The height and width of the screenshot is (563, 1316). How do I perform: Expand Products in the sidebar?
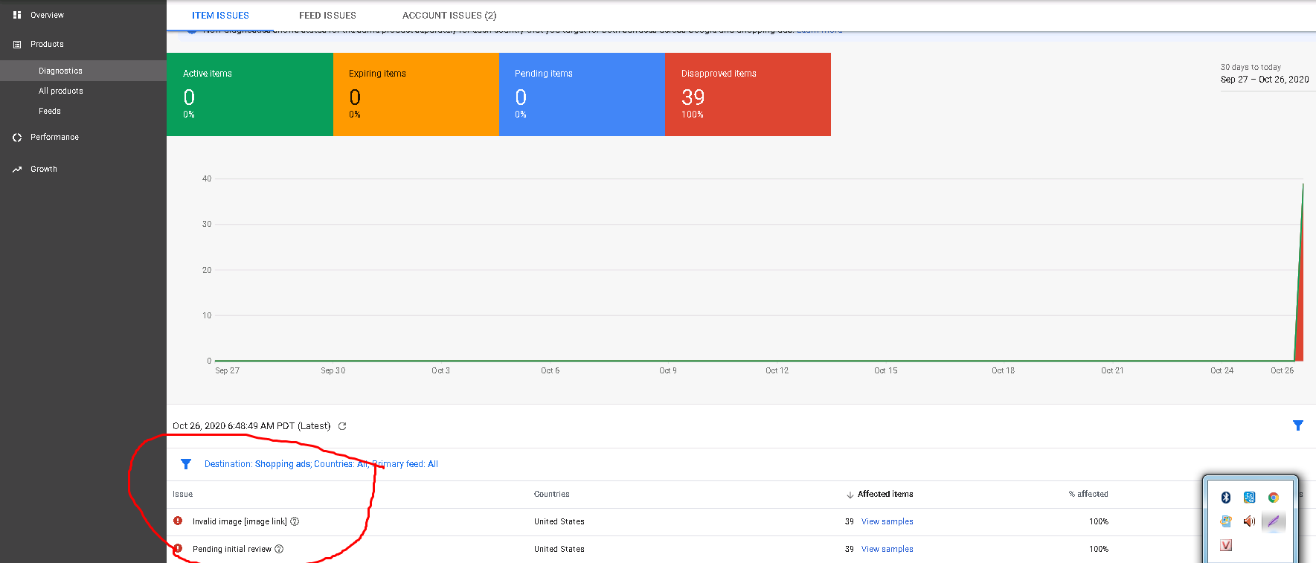coord(47,45)
